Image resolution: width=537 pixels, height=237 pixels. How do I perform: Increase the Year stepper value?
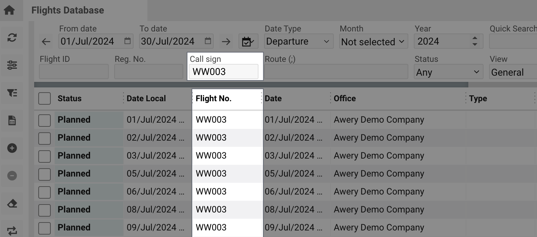pos(475,39)
